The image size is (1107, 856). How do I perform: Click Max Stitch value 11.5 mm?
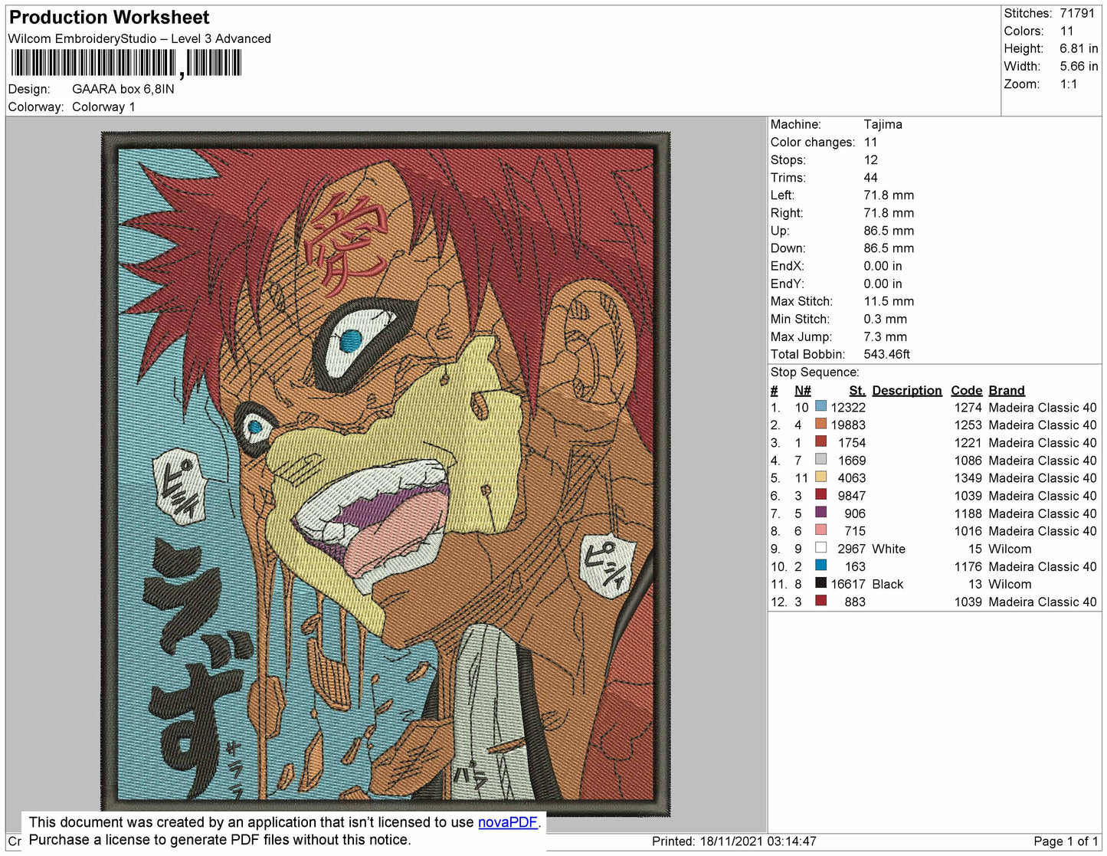coord(889,301)
